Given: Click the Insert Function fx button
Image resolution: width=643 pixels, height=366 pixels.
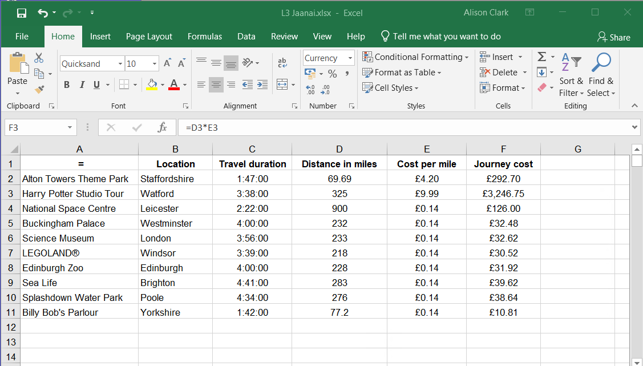Looking at the screenshot, I should [x=163, y=127].
